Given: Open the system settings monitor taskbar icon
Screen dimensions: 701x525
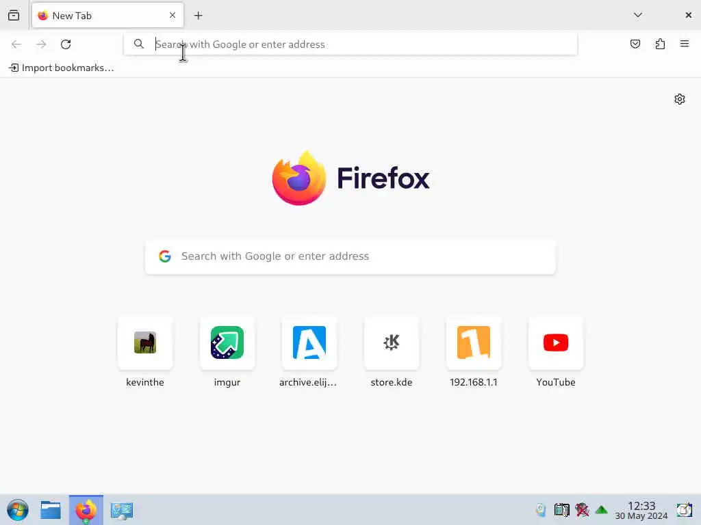Looking at the screenshot, I should [x=122, y=511].
